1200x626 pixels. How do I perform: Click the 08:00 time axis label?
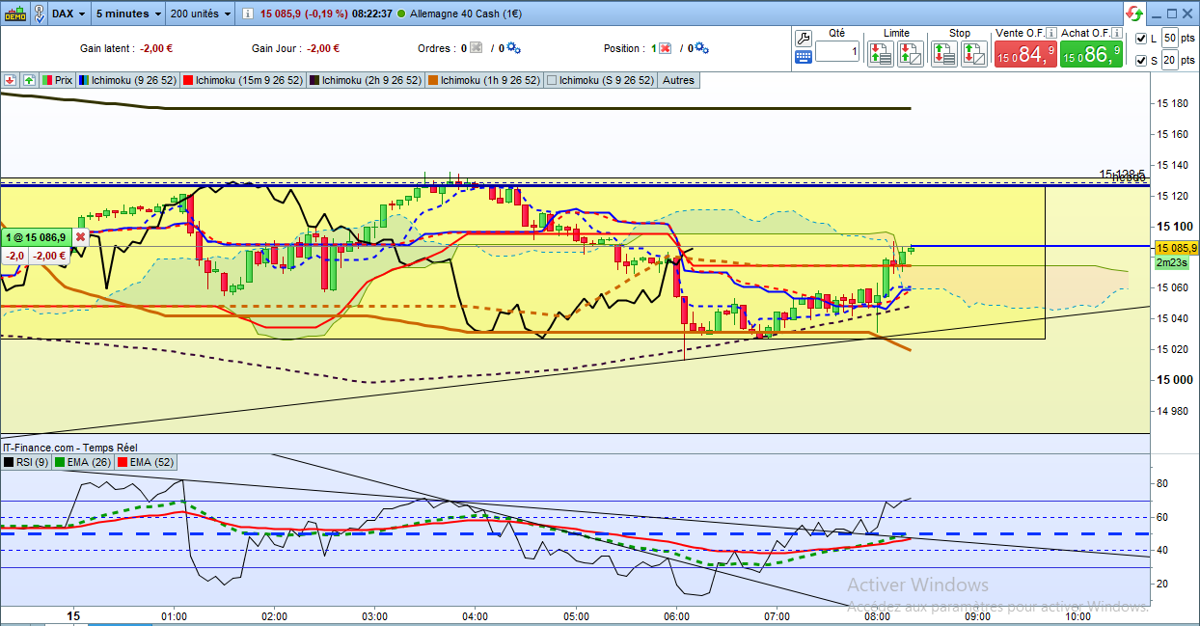point(877,615)
